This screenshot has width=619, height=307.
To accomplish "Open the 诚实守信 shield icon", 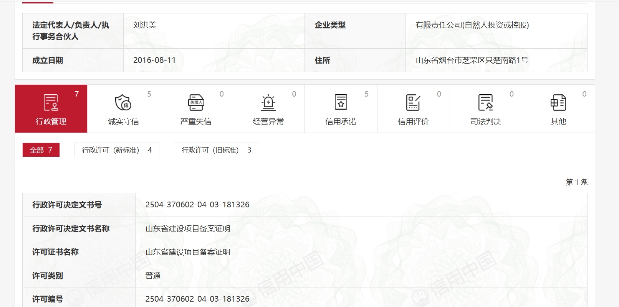I will [123, 102].
